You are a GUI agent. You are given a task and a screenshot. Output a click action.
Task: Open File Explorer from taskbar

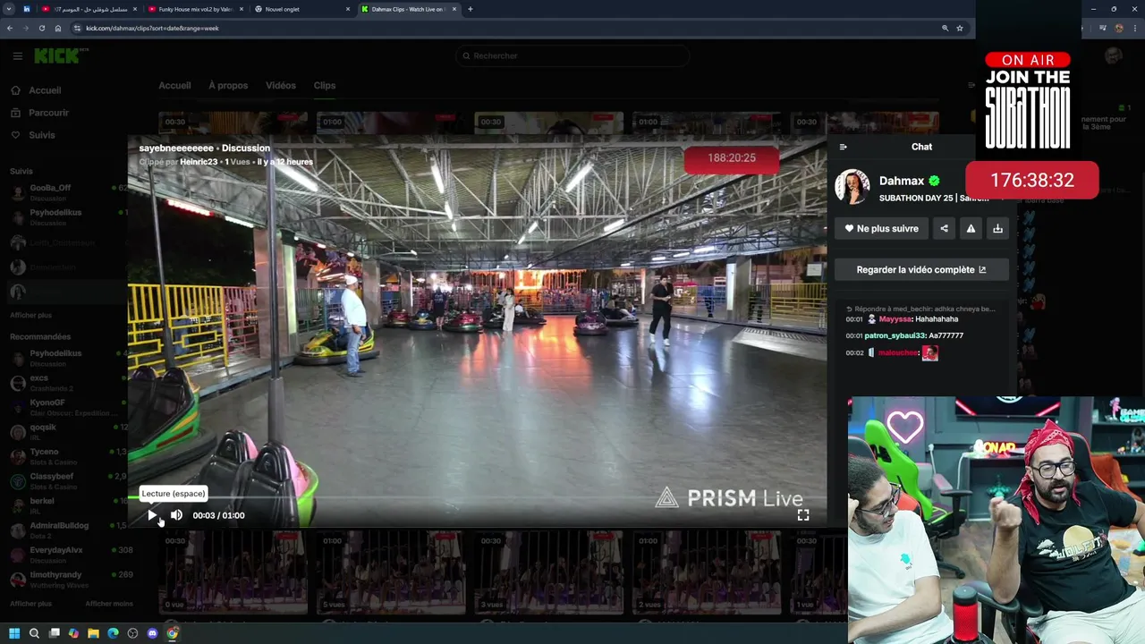click(x=93, y=633)
